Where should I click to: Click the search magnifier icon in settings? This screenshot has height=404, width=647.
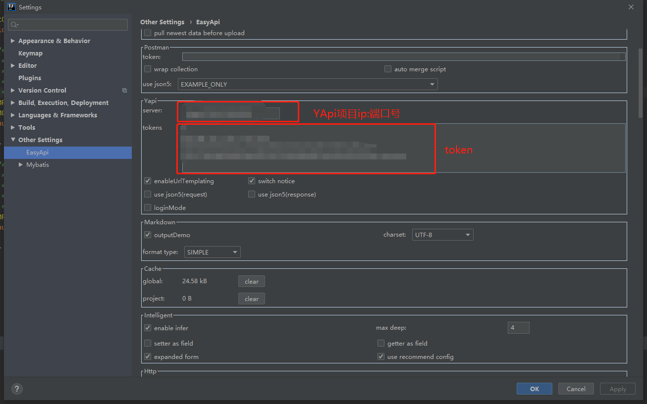click(14, 25)
